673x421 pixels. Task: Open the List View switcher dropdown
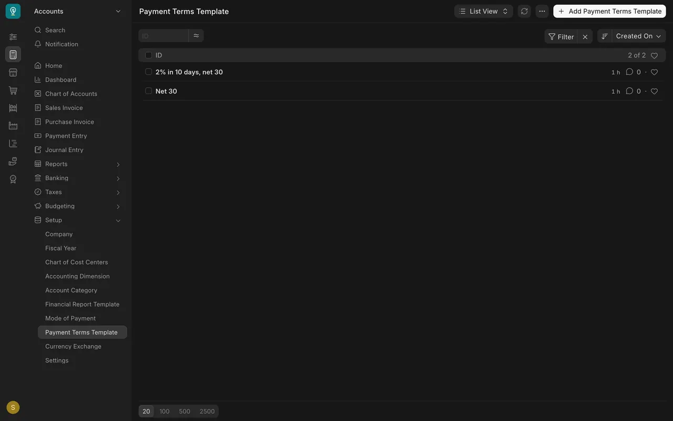(484, 11)
